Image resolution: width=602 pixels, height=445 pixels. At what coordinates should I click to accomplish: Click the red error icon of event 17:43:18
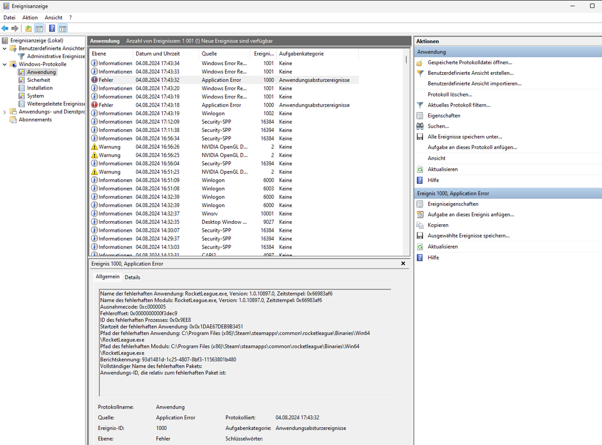pyautogui.click(x=95, y=105)
